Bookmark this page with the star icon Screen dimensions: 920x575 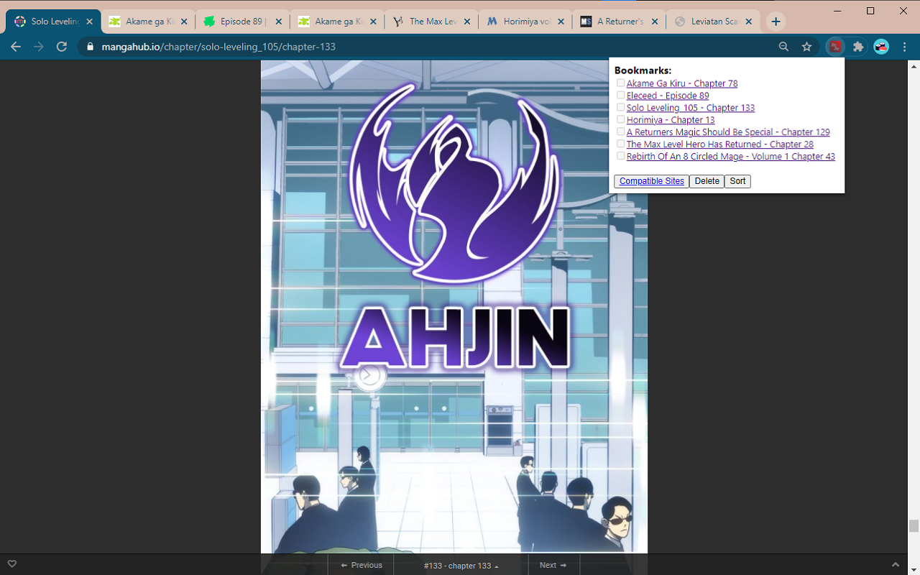pos(807,47)
